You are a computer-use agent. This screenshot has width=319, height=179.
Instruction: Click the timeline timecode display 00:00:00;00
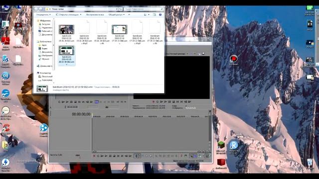(x=81, y=114)
